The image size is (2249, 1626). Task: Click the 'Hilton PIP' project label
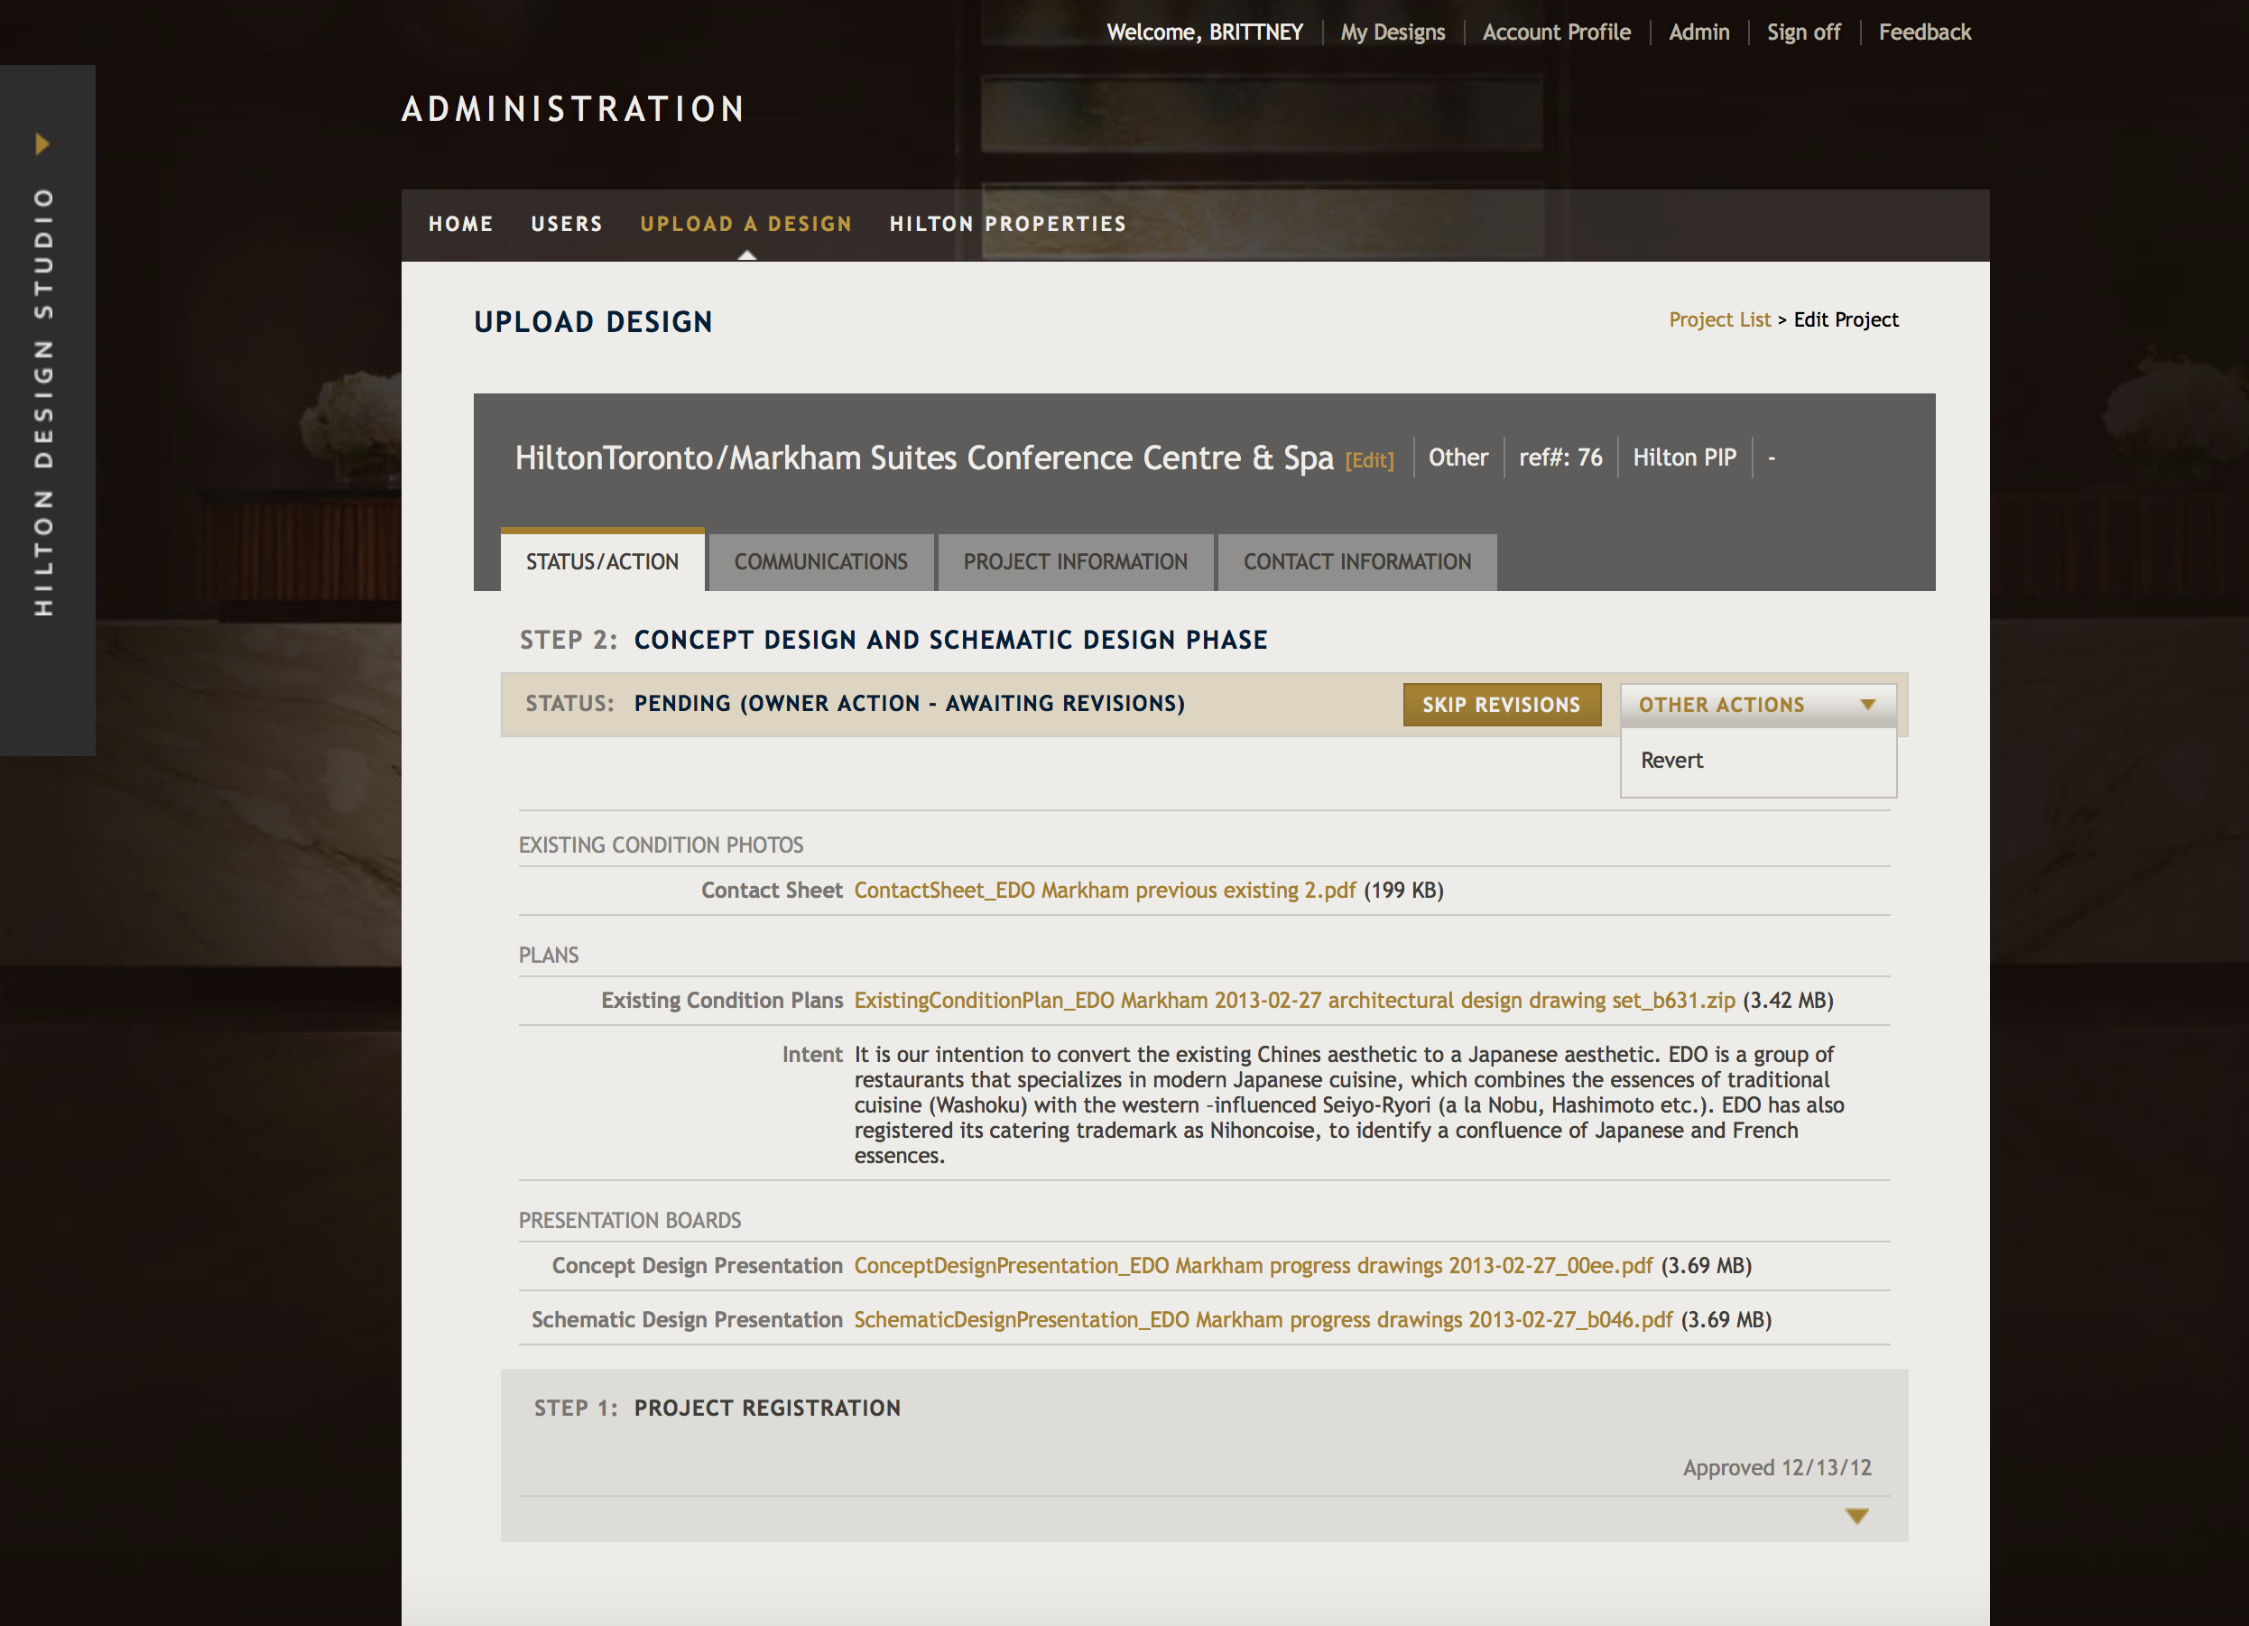coord(1684,458)
